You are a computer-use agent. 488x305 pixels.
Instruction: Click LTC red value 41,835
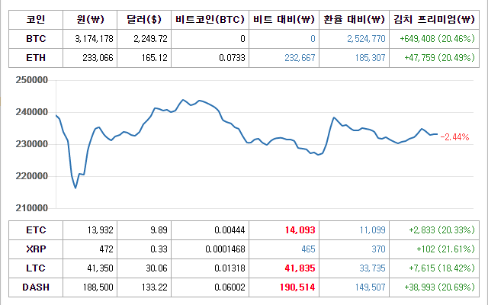pyautogui.click(x=300, y=268)
